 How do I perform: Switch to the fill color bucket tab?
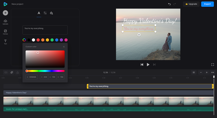pos(51,13)
